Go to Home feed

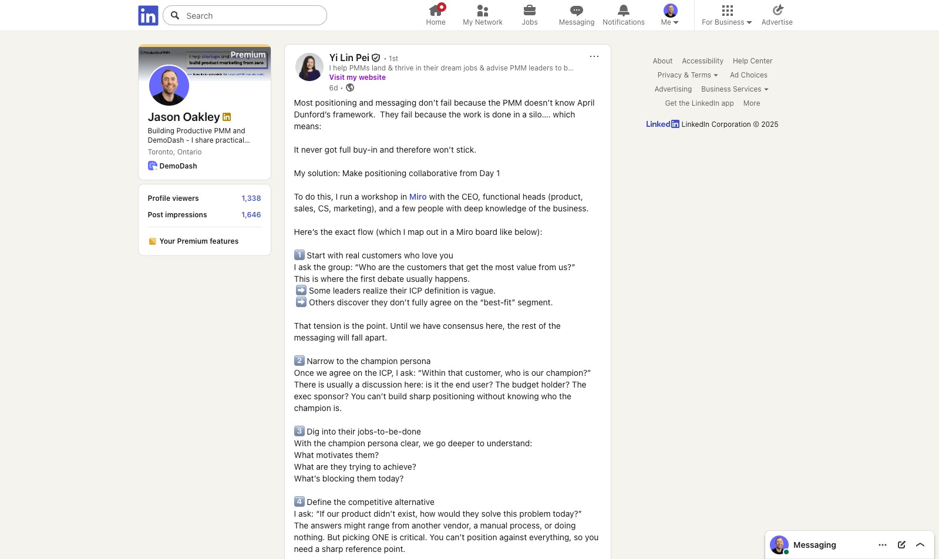(436, 15)
